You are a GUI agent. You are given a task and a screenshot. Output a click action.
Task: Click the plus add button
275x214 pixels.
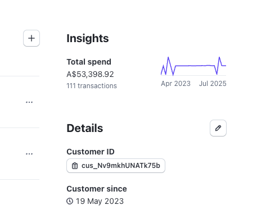tap(31, 38)
